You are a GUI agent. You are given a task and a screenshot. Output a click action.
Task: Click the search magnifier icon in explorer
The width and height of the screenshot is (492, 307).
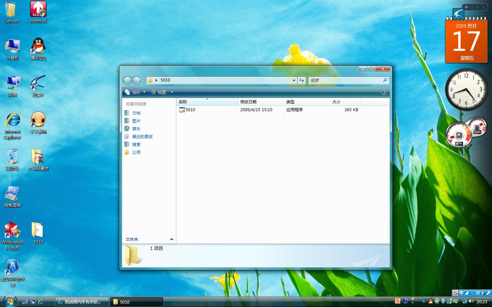(385, 80)
